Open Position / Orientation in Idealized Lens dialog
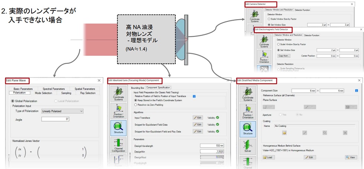This screenshot has width=364, height=169. (x=118, y=111)
